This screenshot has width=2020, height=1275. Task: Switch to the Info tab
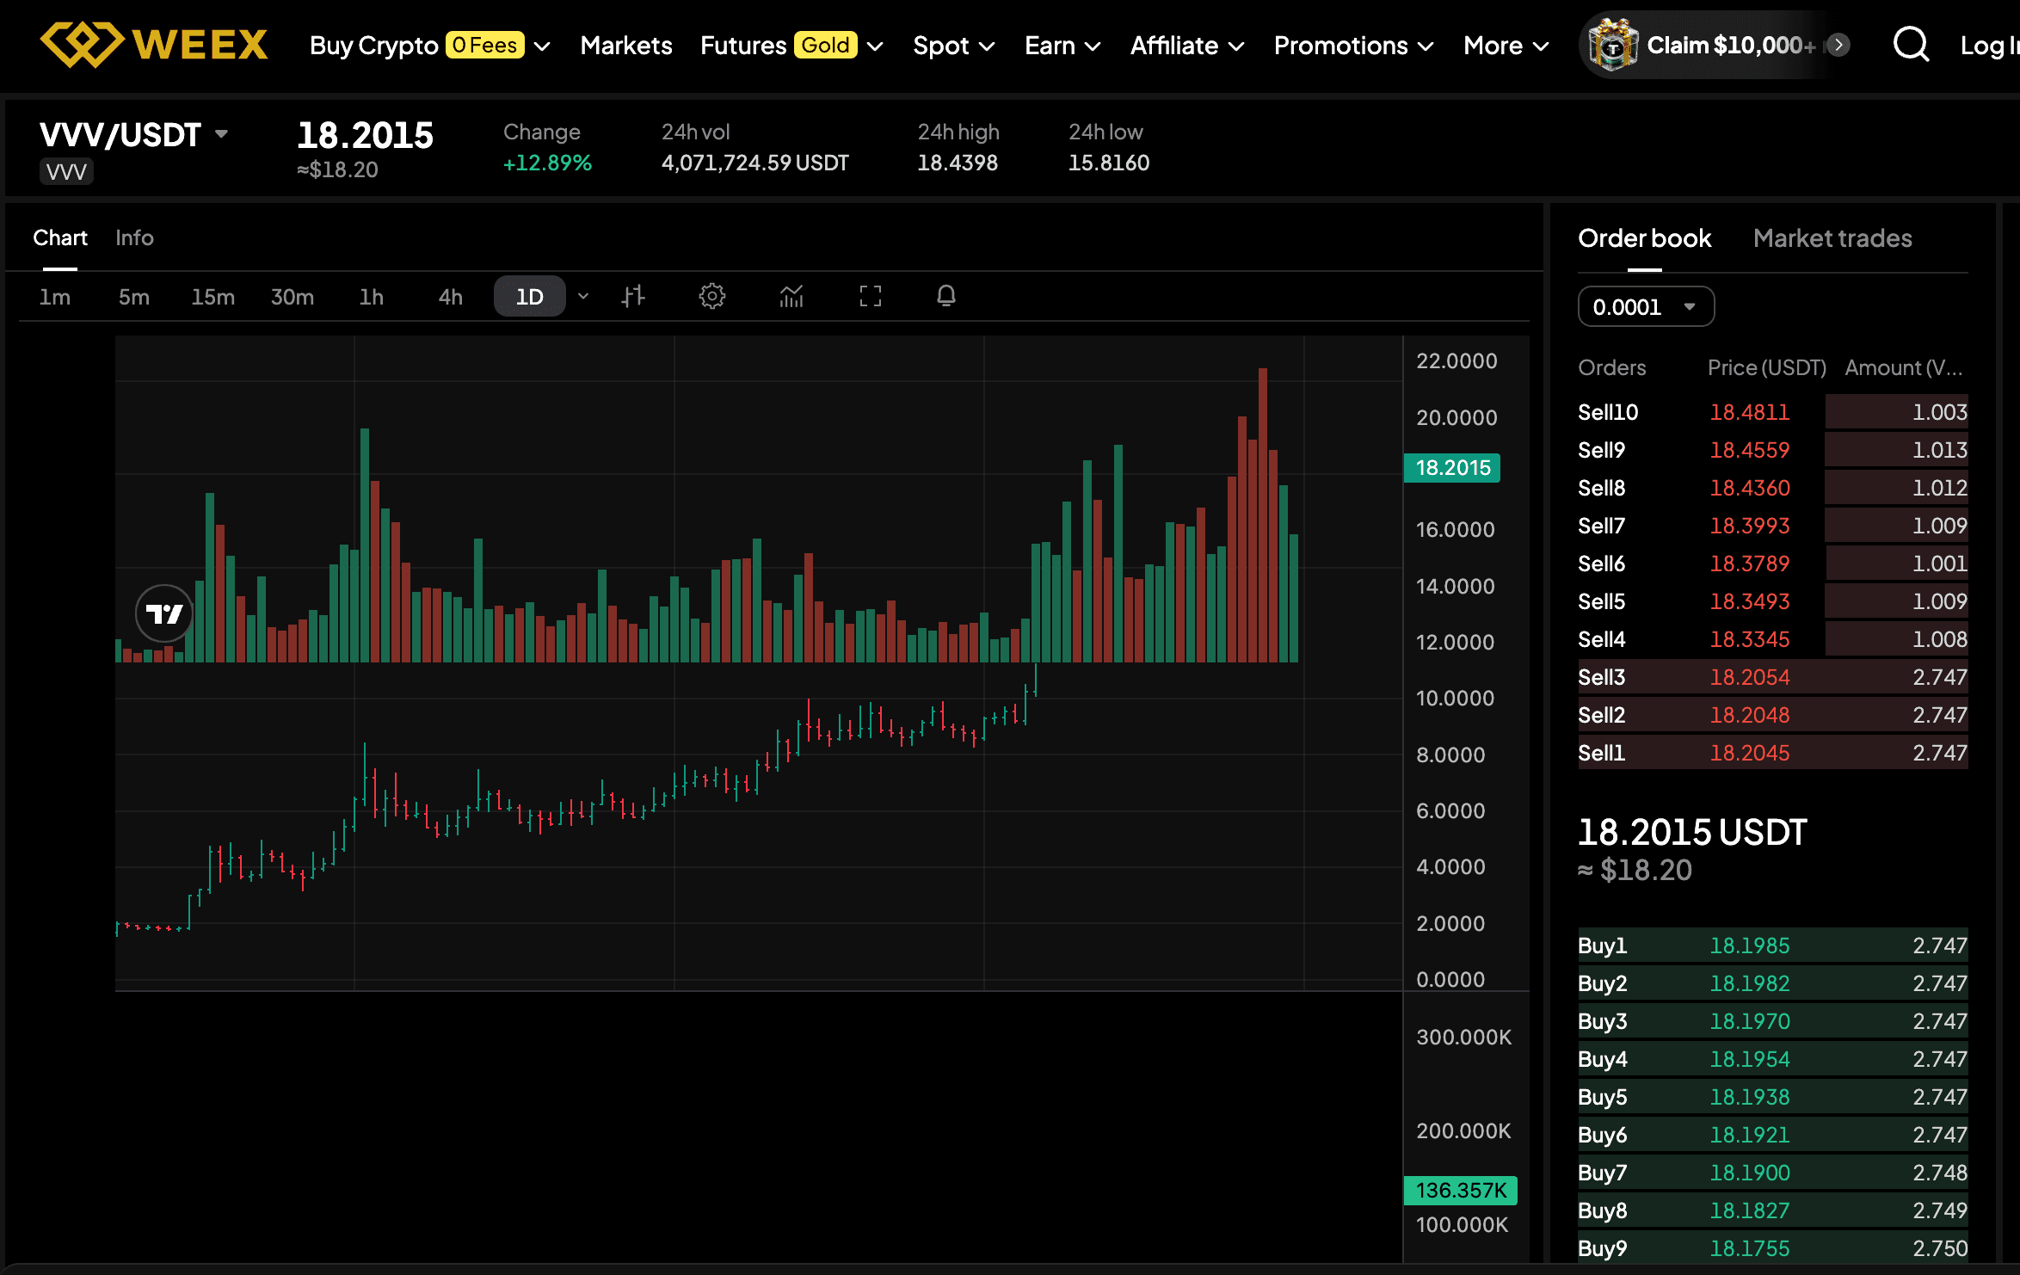coord(134,238)
